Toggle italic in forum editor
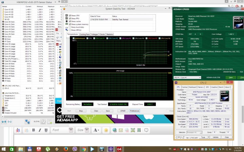The image size is (244, 152). point(40,130)
